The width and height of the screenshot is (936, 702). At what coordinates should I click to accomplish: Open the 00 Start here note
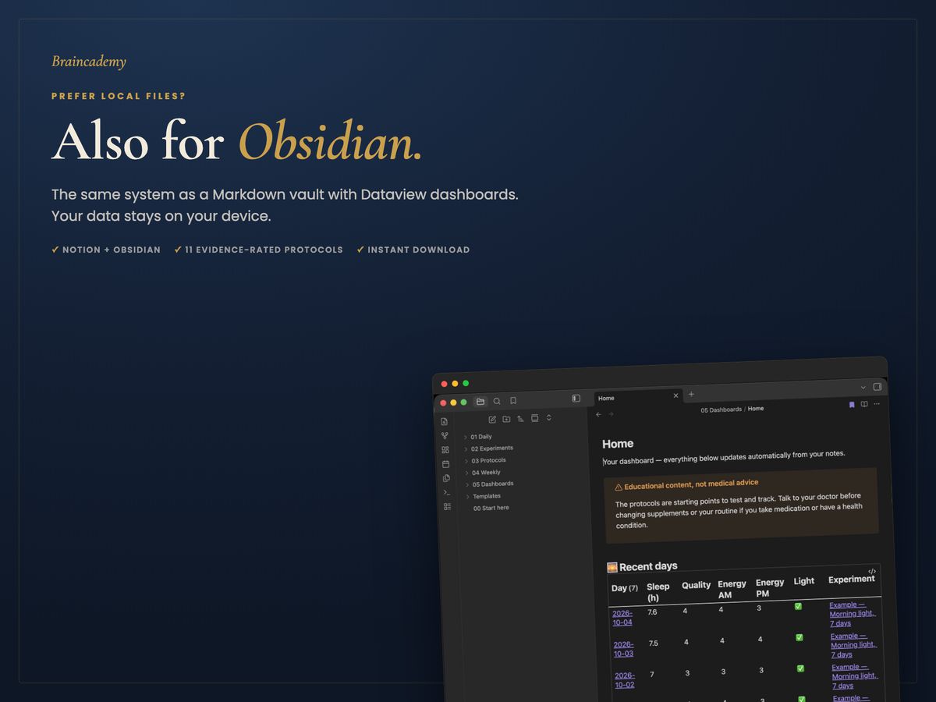(x=491, y=508)
